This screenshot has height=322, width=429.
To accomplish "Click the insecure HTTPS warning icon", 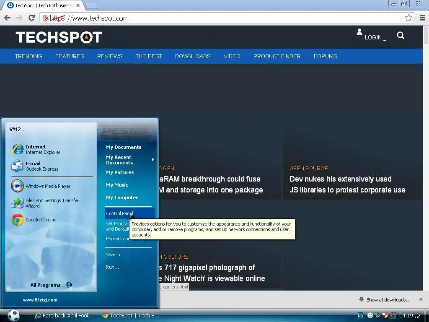I will [46, 18].
